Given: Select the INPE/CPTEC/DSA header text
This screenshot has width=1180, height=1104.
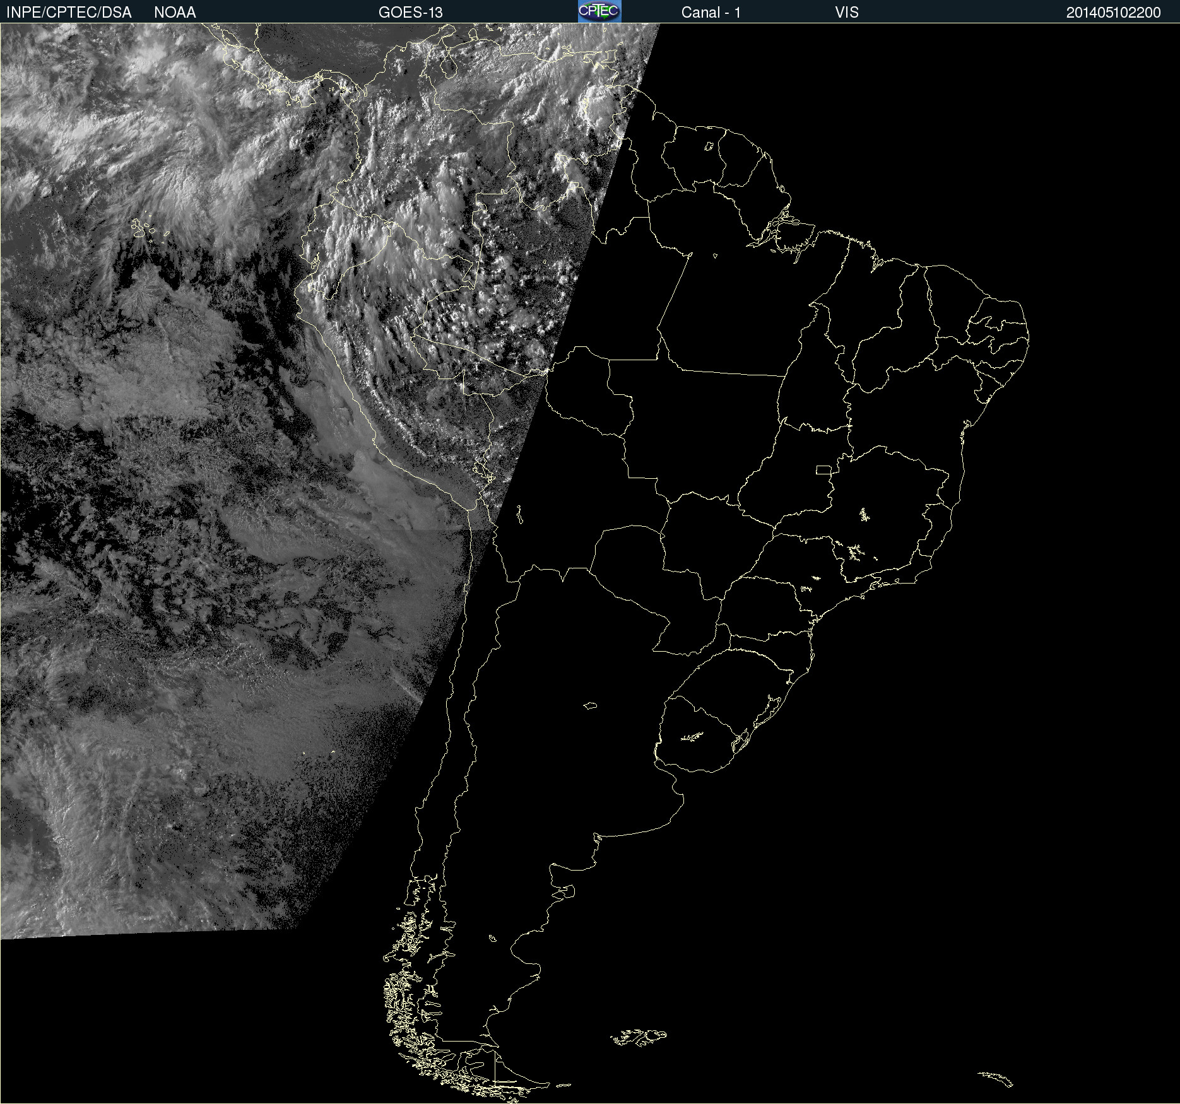Looking at the screenshot, I should pyautogui.click(x=69, y=13).
